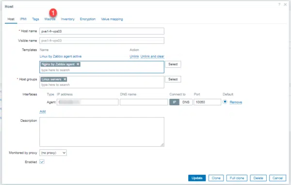Remove Linux servers host group tag

(x=65, y=79)
